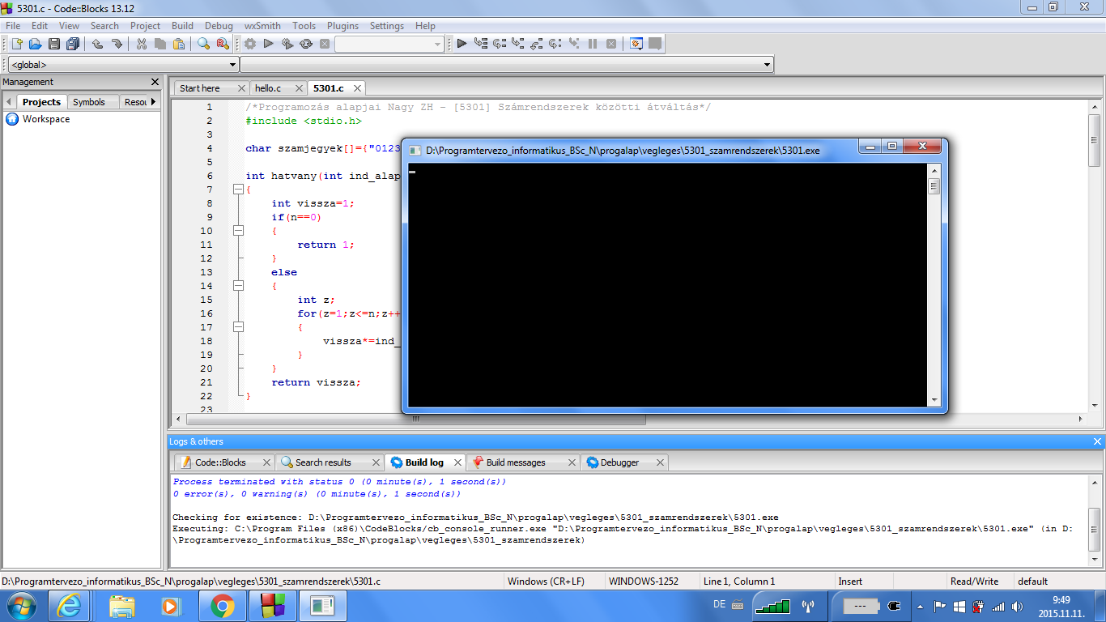Click the Paste clipboard icon
The width and height of the screenshot is (1106, 622).
[x=179, y=44]
